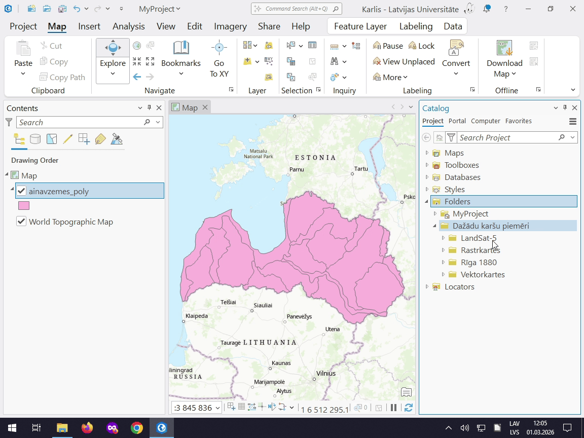Viewport: 584px width, 438px height.
Task: Click the Go To XY icon
Action: point(219,49)
